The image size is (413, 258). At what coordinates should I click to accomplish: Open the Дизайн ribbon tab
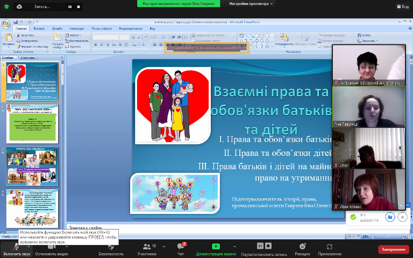(57, 28)
